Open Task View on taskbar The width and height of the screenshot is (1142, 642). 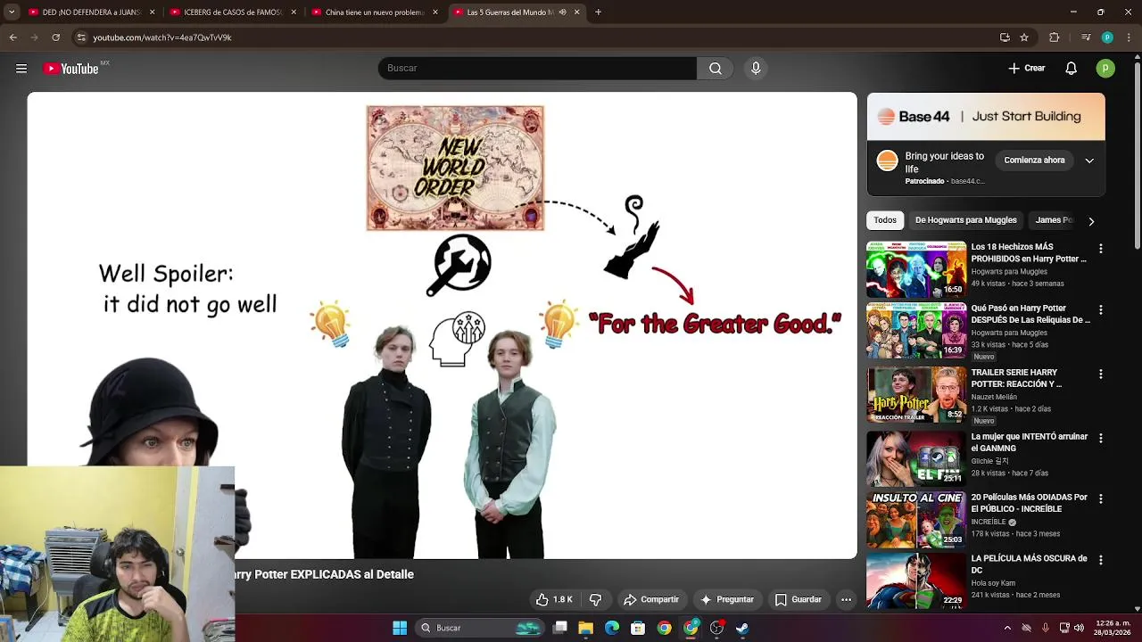point(560,628)
